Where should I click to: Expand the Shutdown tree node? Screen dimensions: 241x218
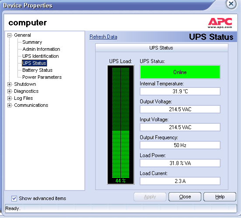9,84
